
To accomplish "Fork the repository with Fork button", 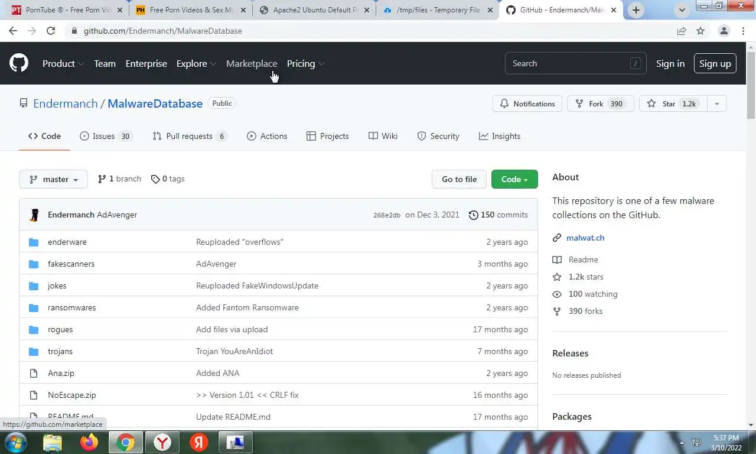I will pos(600,103).
